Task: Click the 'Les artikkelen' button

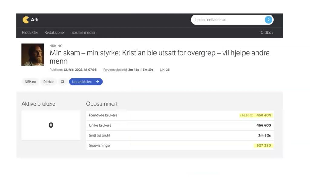Action: (x=86, y=82)
